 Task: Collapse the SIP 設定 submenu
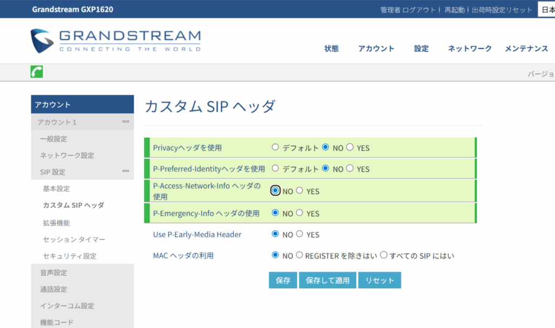pyautogui.click(x=125, y=172)
